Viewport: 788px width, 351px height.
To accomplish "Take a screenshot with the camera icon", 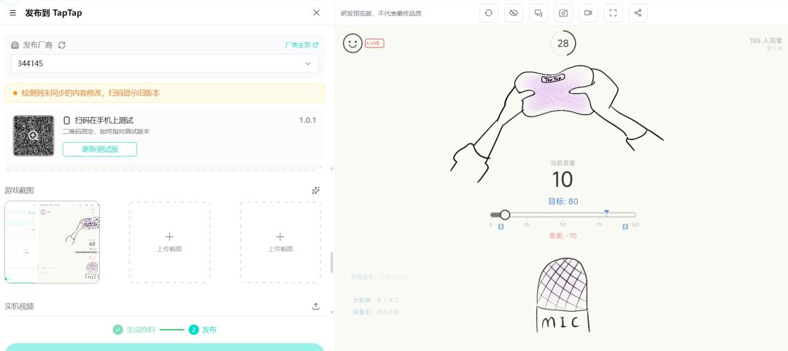I will (x=563, y=13).
